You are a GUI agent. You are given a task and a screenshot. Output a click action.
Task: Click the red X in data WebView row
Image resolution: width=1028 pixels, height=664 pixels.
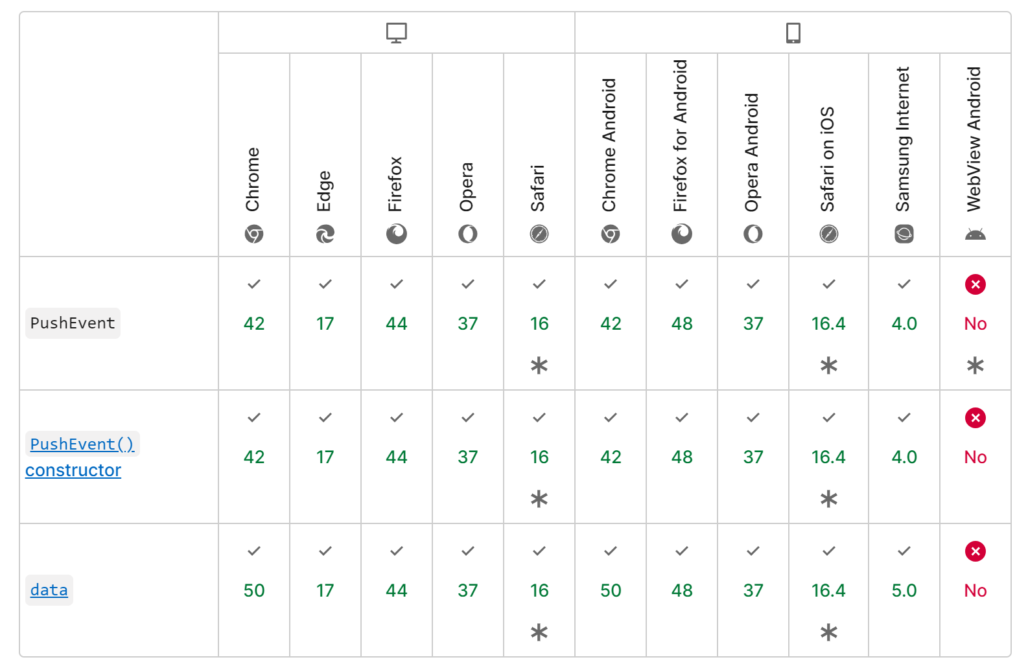[975, 551]
